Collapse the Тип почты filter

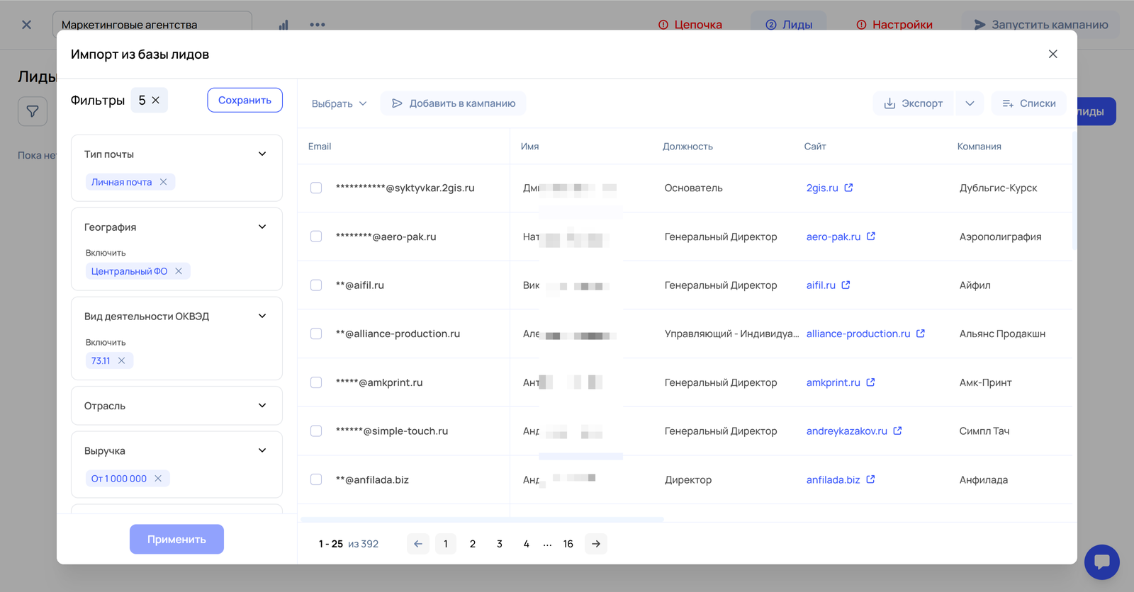[x=262, y=154]
